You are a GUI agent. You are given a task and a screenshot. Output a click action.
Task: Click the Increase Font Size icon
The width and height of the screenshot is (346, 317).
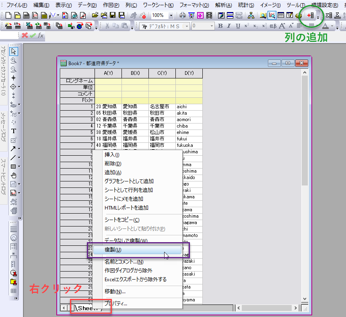pos(282,26)
